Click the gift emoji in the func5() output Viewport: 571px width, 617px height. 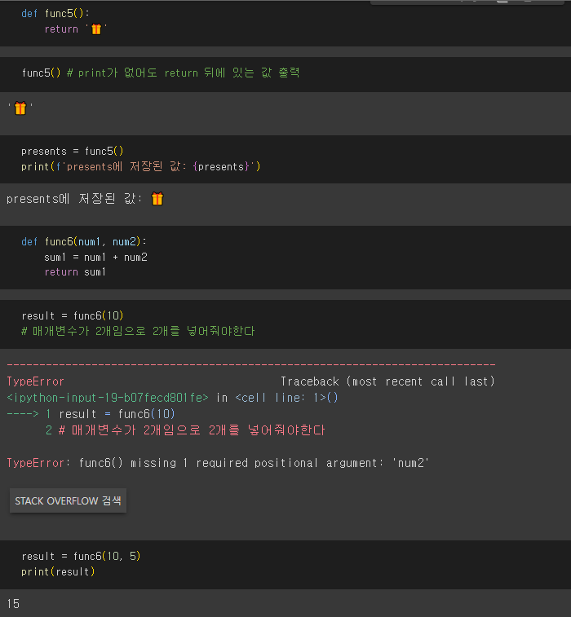coord(20,108)
